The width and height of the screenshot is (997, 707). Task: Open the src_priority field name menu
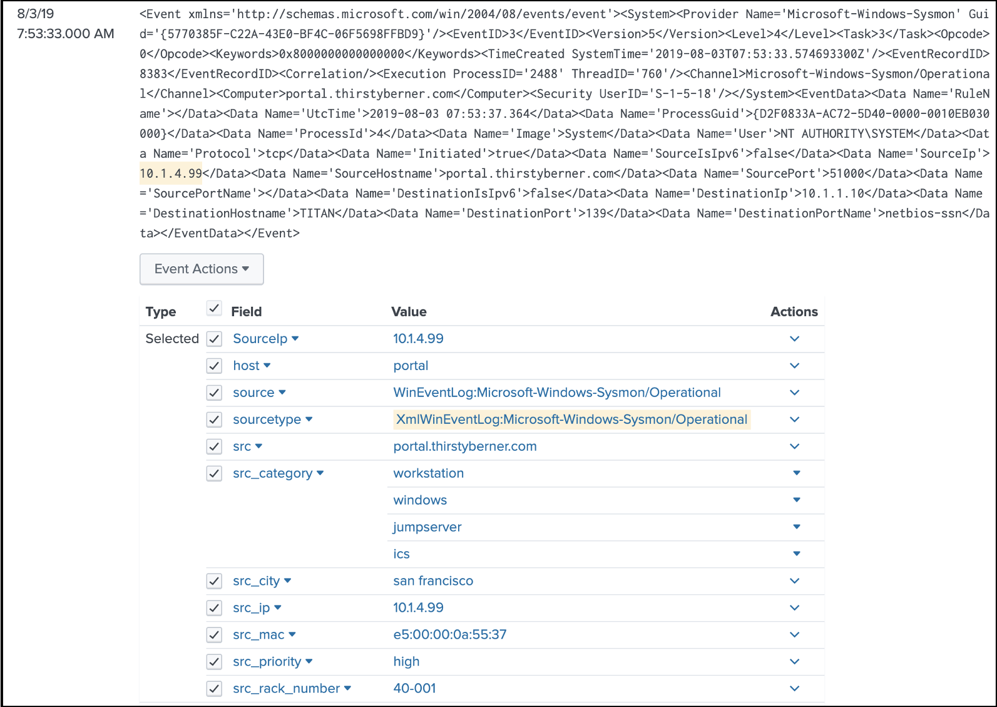(272, 662)
